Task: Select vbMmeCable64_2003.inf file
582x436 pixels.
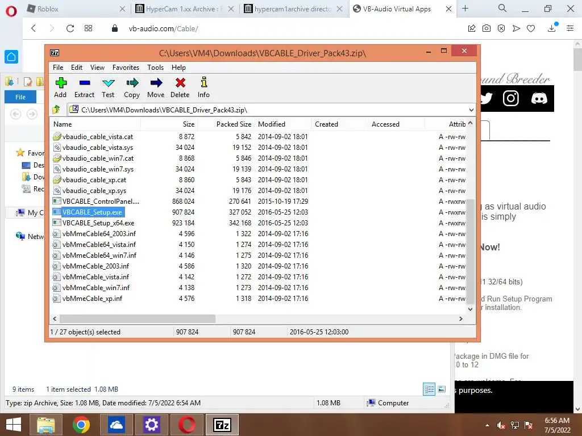Action: 99,234
